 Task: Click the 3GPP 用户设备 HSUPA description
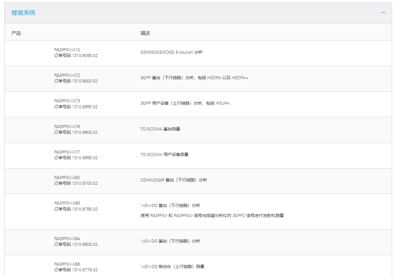(185, 103)
